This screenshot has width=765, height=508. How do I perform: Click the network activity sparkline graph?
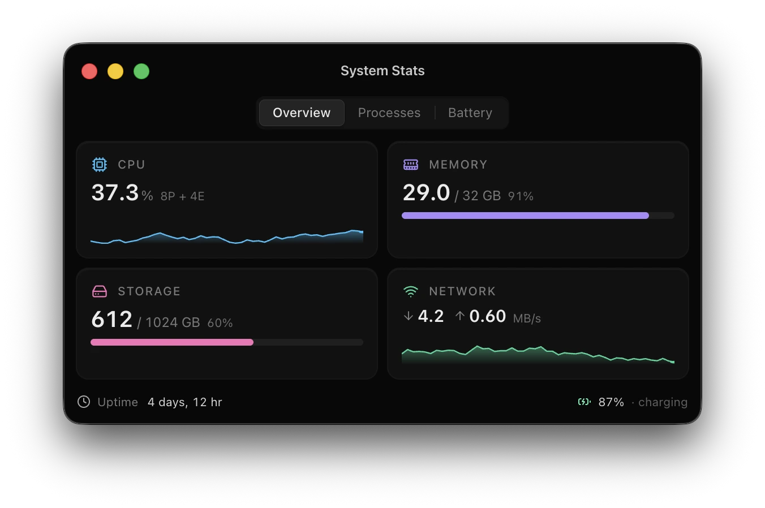538,354
